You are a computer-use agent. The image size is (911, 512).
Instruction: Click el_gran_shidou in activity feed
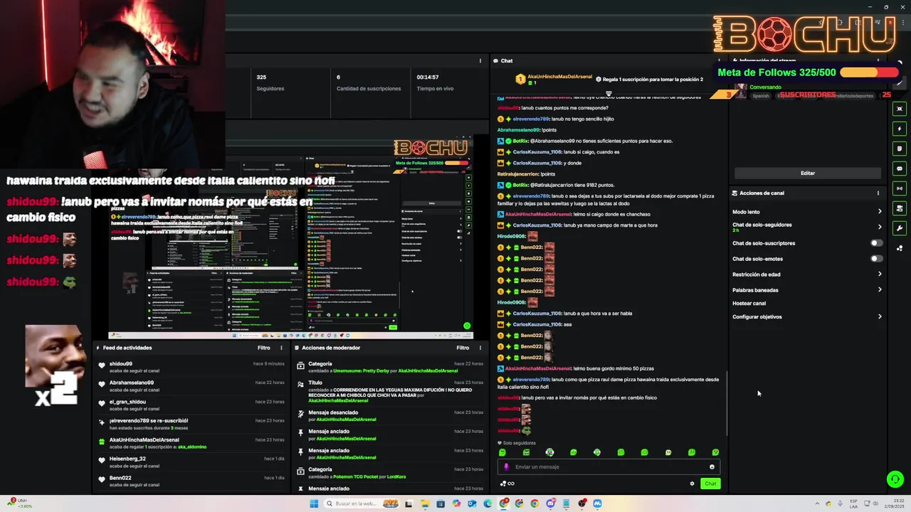(127, 402)
